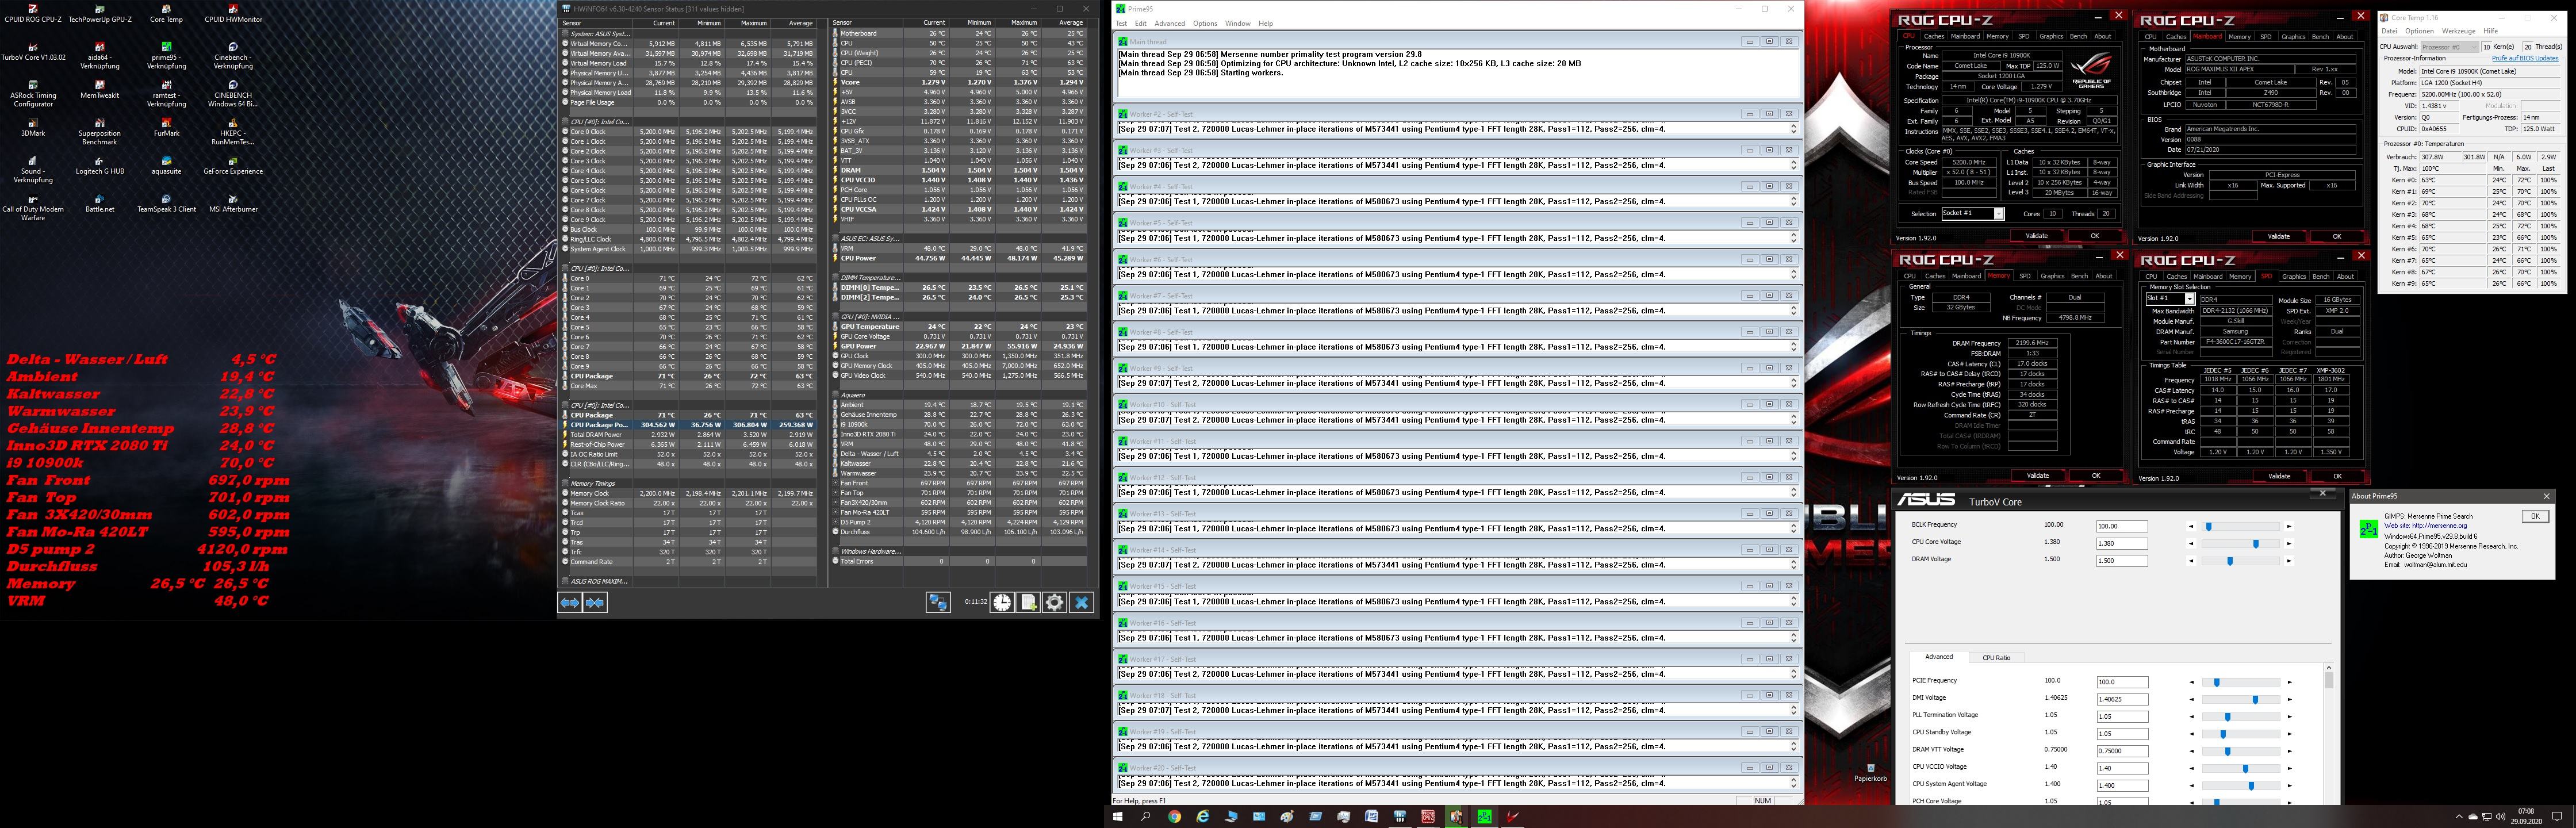The image size is (2576, 828).
Task: Adjust the BCLK Frequency slider in TurboV Core
Action: [2208, 526]
